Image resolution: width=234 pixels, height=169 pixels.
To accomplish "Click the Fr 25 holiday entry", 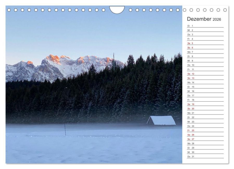I will point(205,130).
